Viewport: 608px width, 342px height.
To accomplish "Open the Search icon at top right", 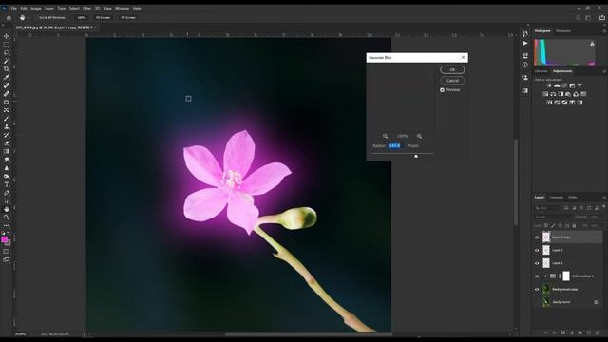I will [x=579, y=17].
